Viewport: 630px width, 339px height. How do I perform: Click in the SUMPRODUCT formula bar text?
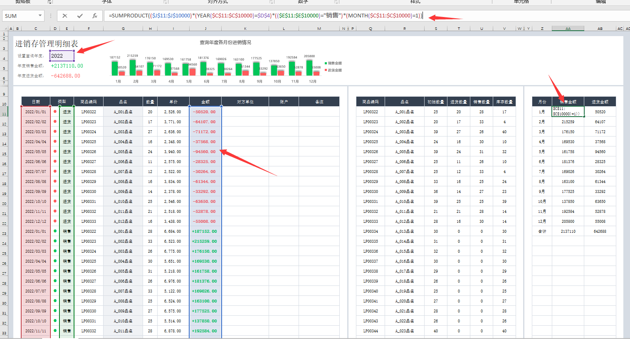click(x=265, y=16)
